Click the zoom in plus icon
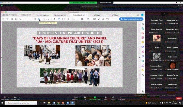This screenshot has height=107, width=183. tap(68, 19)
